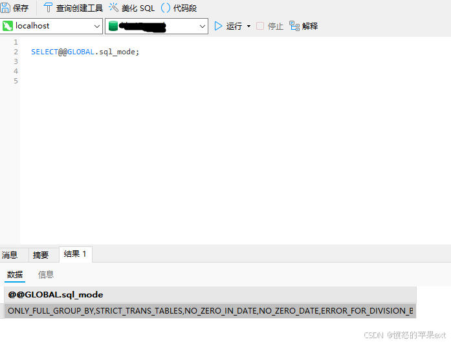The height and width of the screenshot is (344, 451).
Task: Click 停止 stop label
Action: pos(275,26)
